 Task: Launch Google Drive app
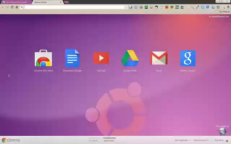coord(130,60)
